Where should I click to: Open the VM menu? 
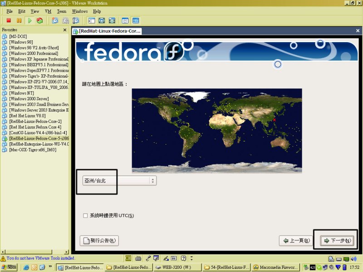(x=48, y=11)
